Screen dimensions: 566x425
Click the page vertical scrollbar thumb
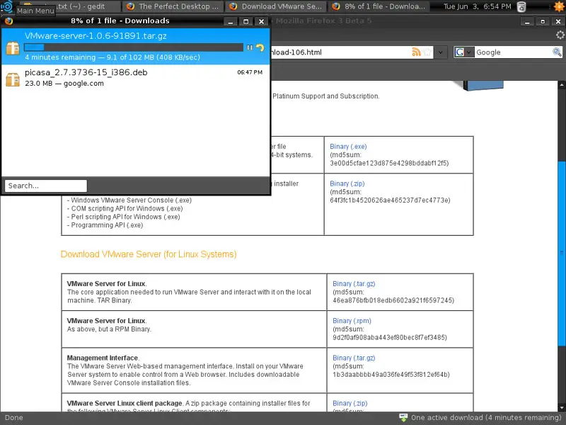(562, 253)
